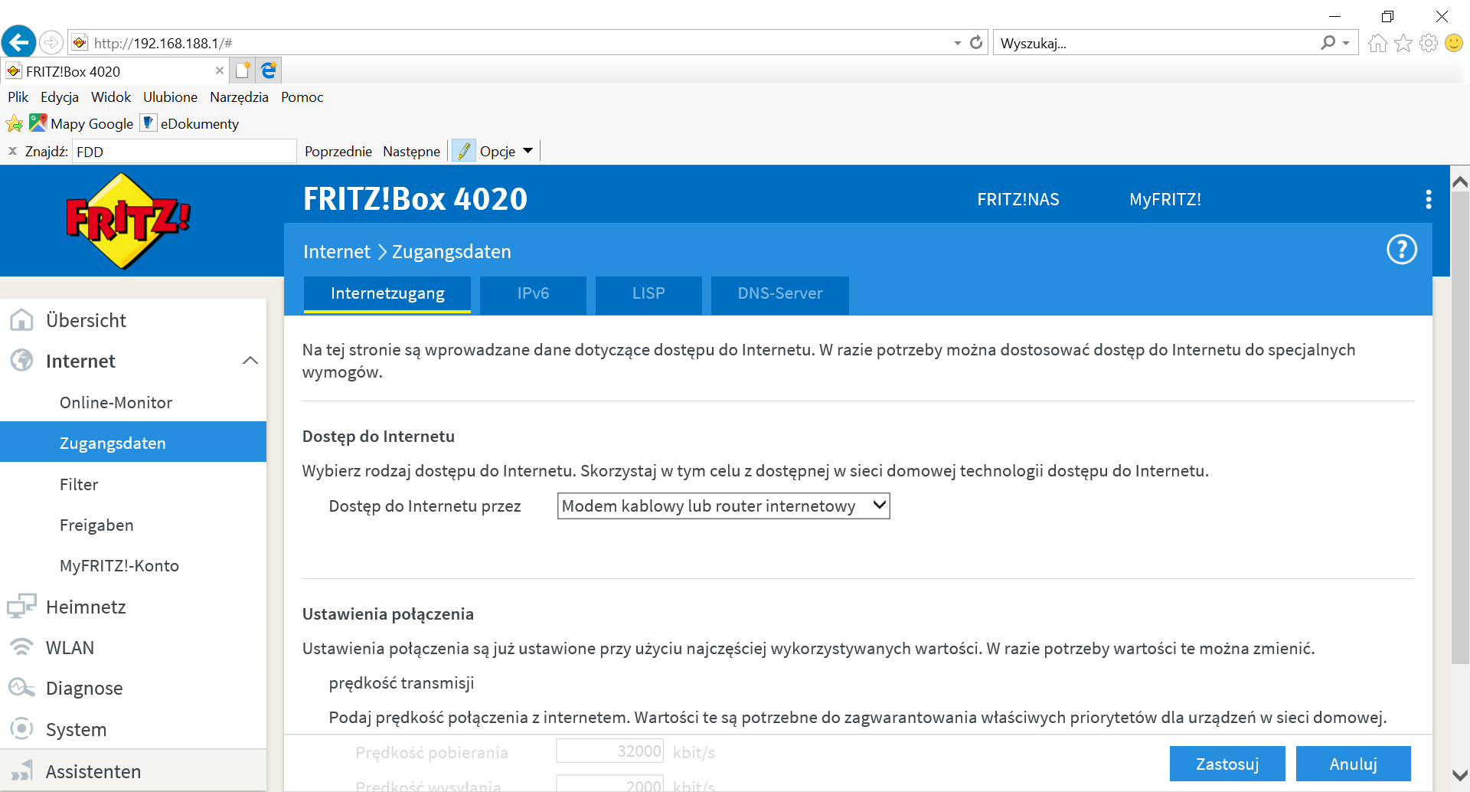Image resolution: width=1470 pixels, height=792 pixels.
Task: Open the Ulubione menu
Action: [170, 97]
